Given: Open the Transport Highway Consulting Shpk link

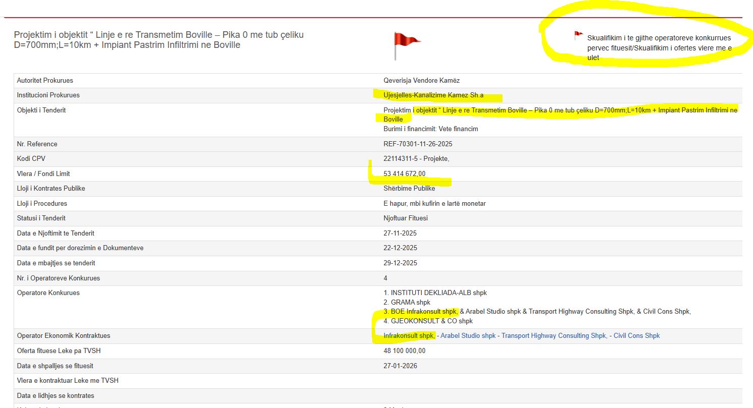Looking at the screenshot, I should [x=554, y=336].
